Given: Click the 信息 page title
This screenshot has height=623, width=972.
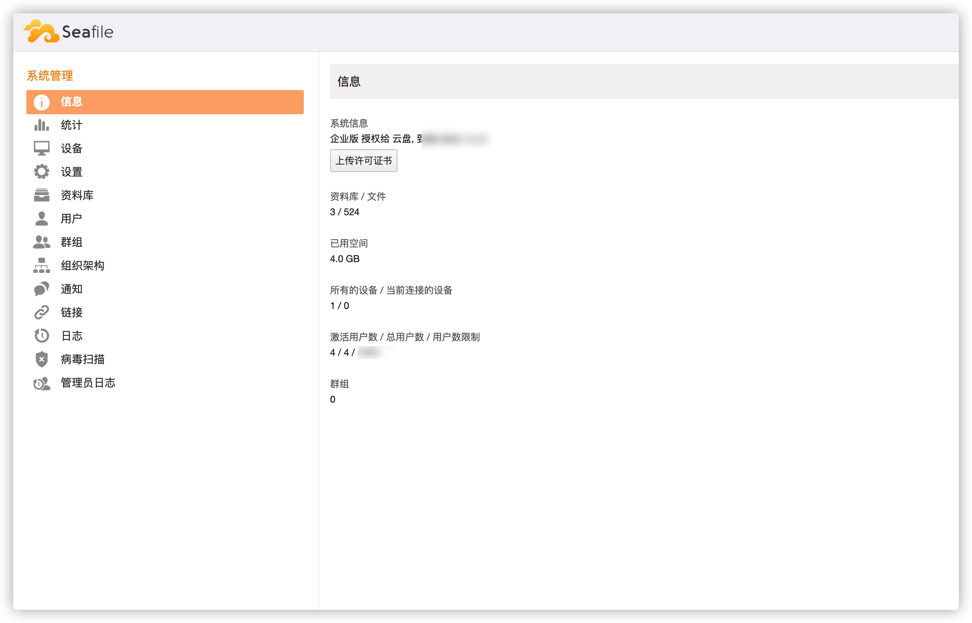Looking at the screenshot, I should point(349,82).
